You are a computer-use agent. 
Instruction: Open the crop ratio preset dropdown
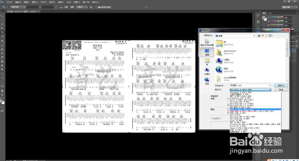tap(18, 7)
